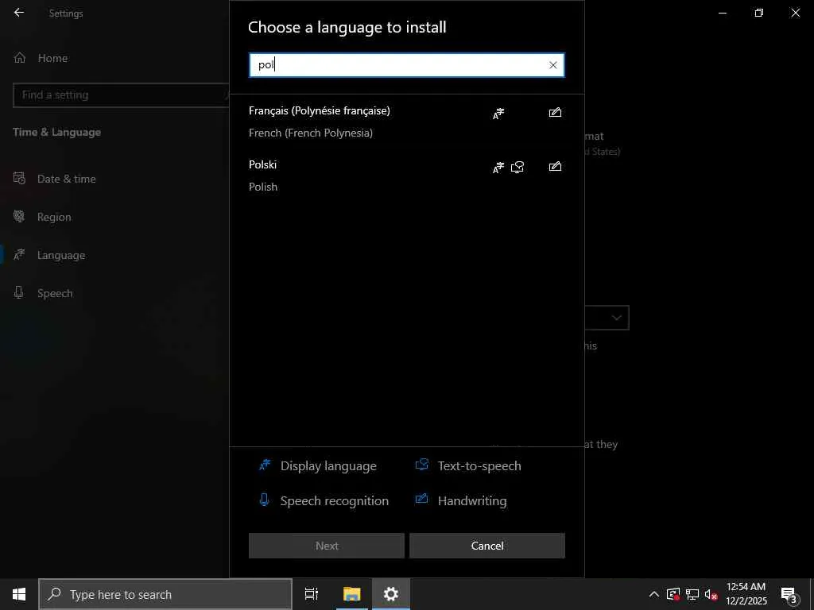The height and width of the screenshot is (610, 814).
Task: Click 'French (French Polynesia)' subtitle text
Action: tap(311, 133)
